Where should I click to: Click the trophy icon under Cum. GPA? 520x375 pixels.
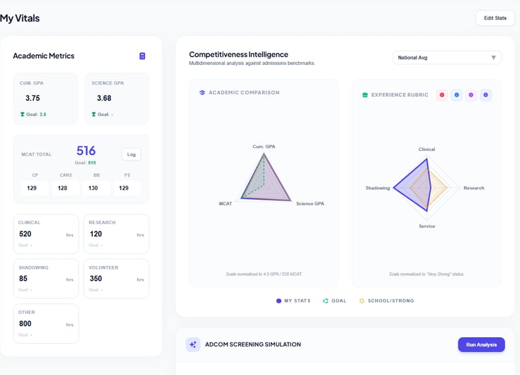[x=22, y=114]
